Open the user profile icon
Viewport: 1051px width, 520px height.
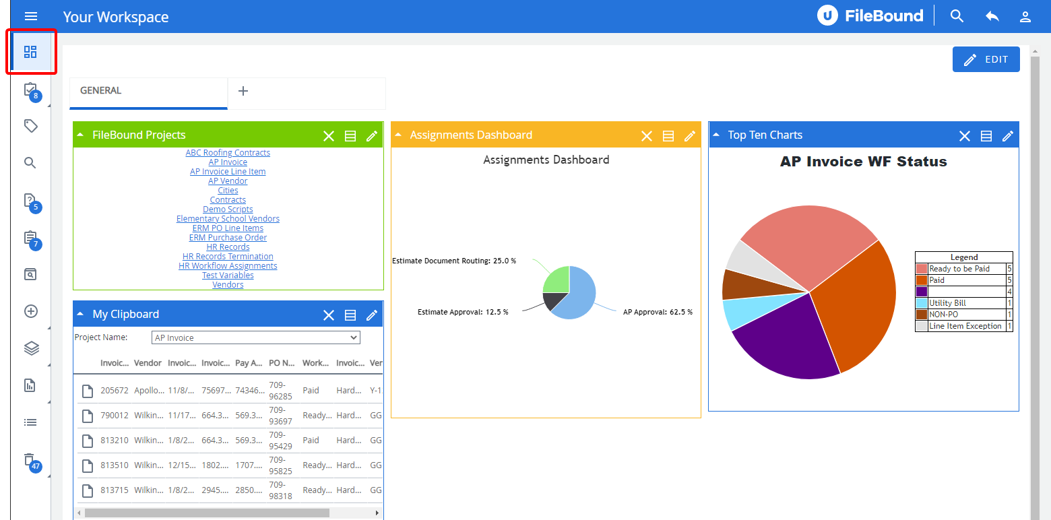pos(1025,17)
